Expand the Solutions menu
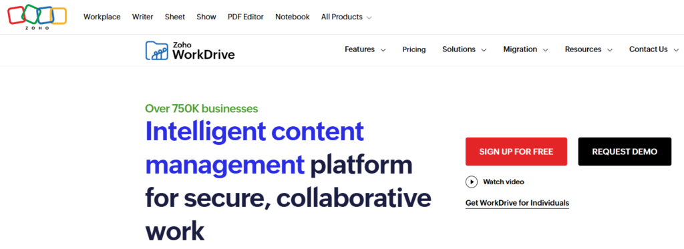Screen dimensions: 684x249 tap(464, 49)
